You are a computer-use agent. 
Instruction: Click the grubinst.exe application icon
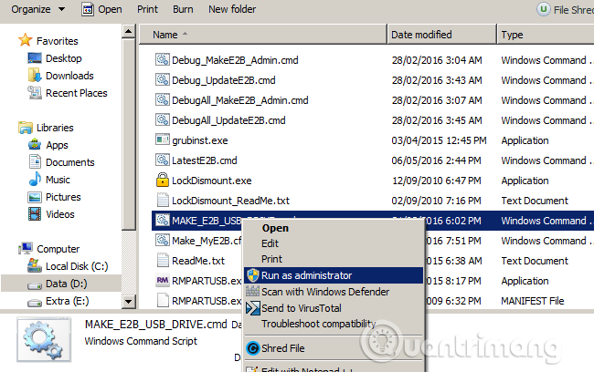(162, 139)
